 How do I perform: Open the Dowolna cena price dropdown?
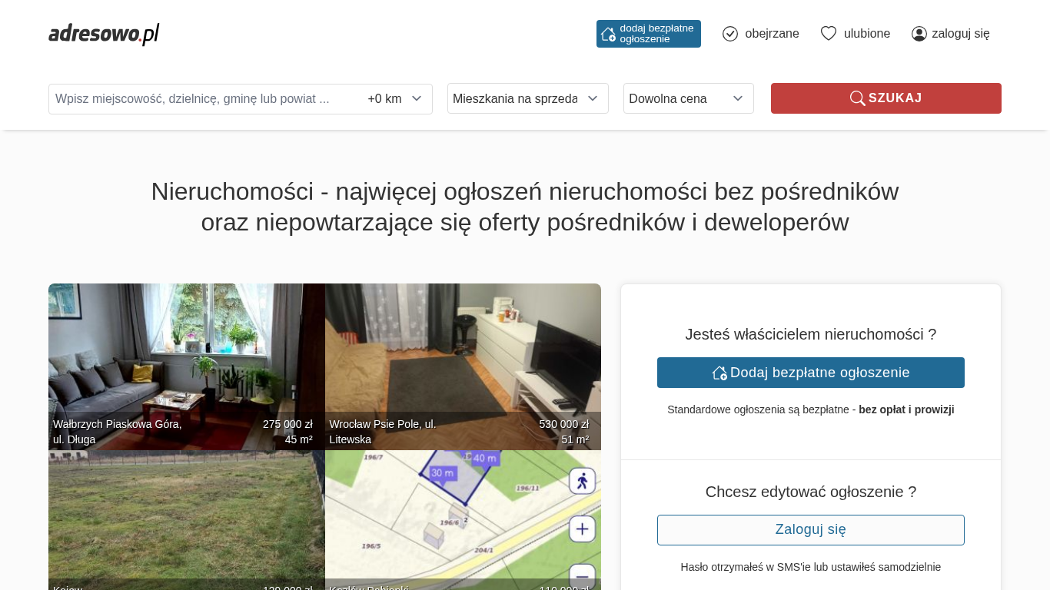pyautogui.click(x=688, y=98)
